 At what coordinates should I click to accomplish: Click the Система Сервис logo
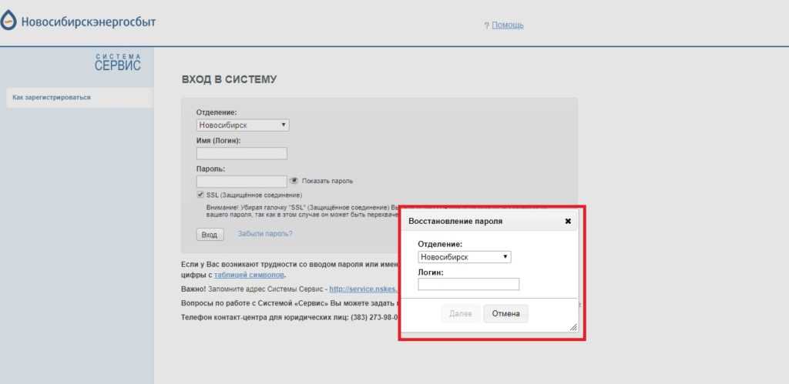(x=118, y=62)
